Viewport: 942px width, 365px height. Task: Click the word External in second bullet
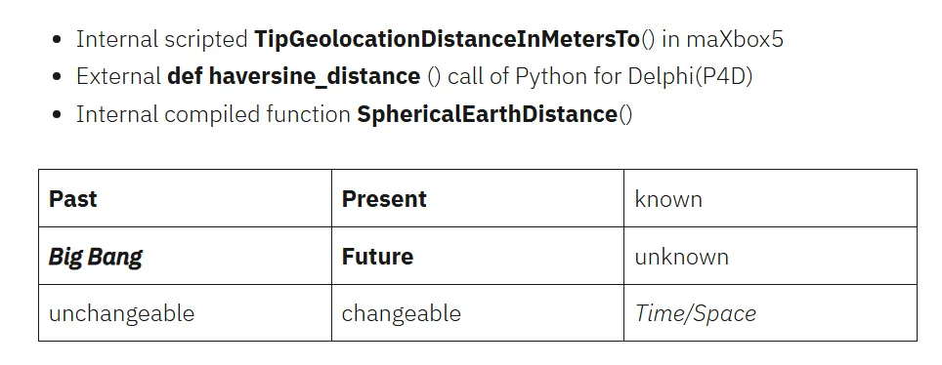point(118,77)
